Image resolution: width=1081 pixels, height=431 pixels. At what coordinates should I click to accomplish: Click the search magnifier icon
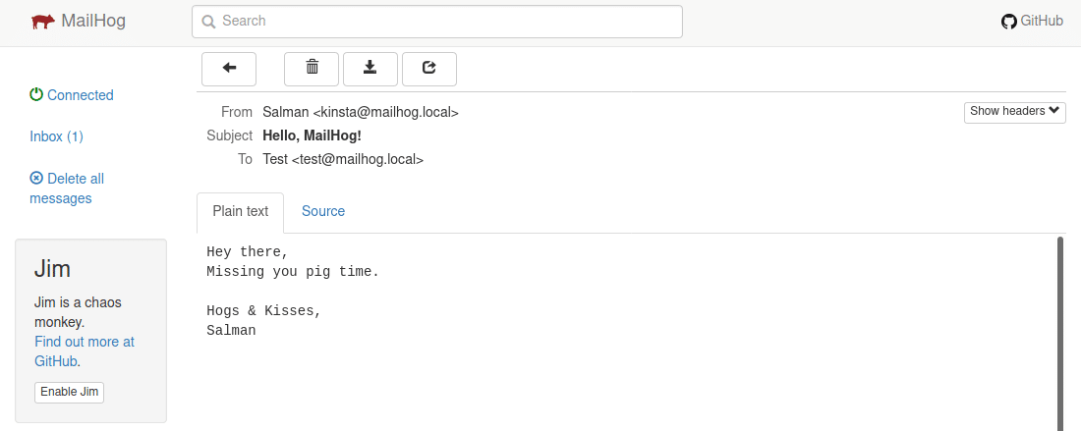pos(208,21)
